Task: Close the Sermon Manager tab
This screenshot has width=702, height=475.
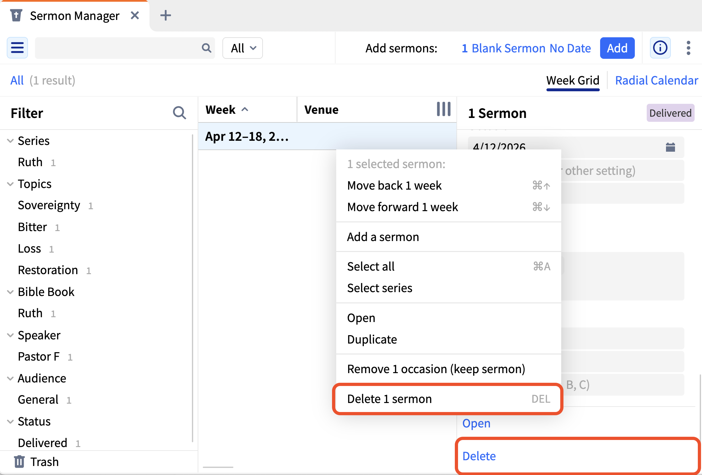Action: tap(135, 15)
